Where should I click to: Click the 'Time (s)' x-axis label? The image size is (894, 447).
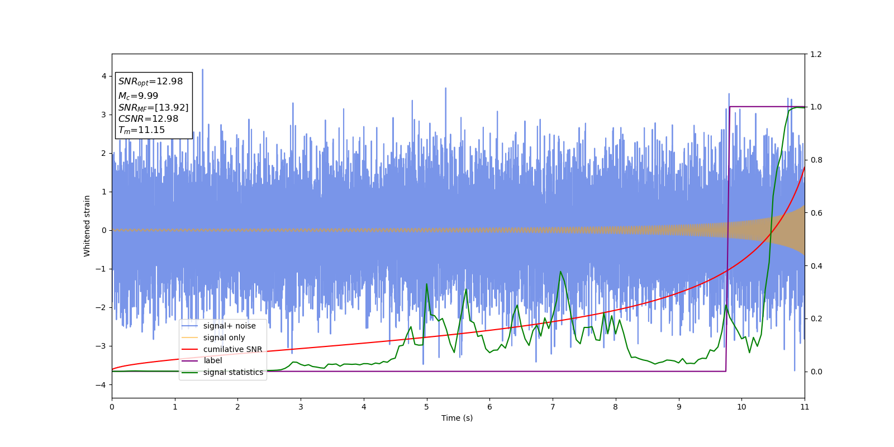click(x=457, y=418)
